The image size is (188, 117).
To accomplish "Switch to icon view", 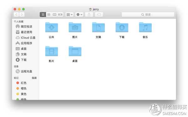I will (43, 14).
